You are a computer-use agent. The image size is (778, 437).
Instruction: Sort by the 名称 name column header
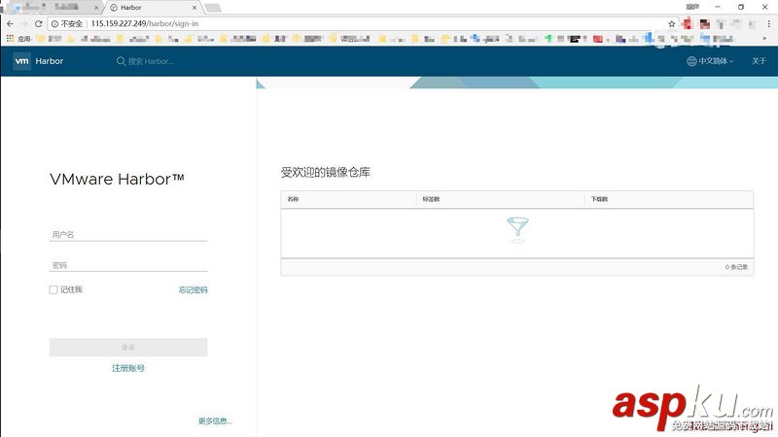[293, 199]
